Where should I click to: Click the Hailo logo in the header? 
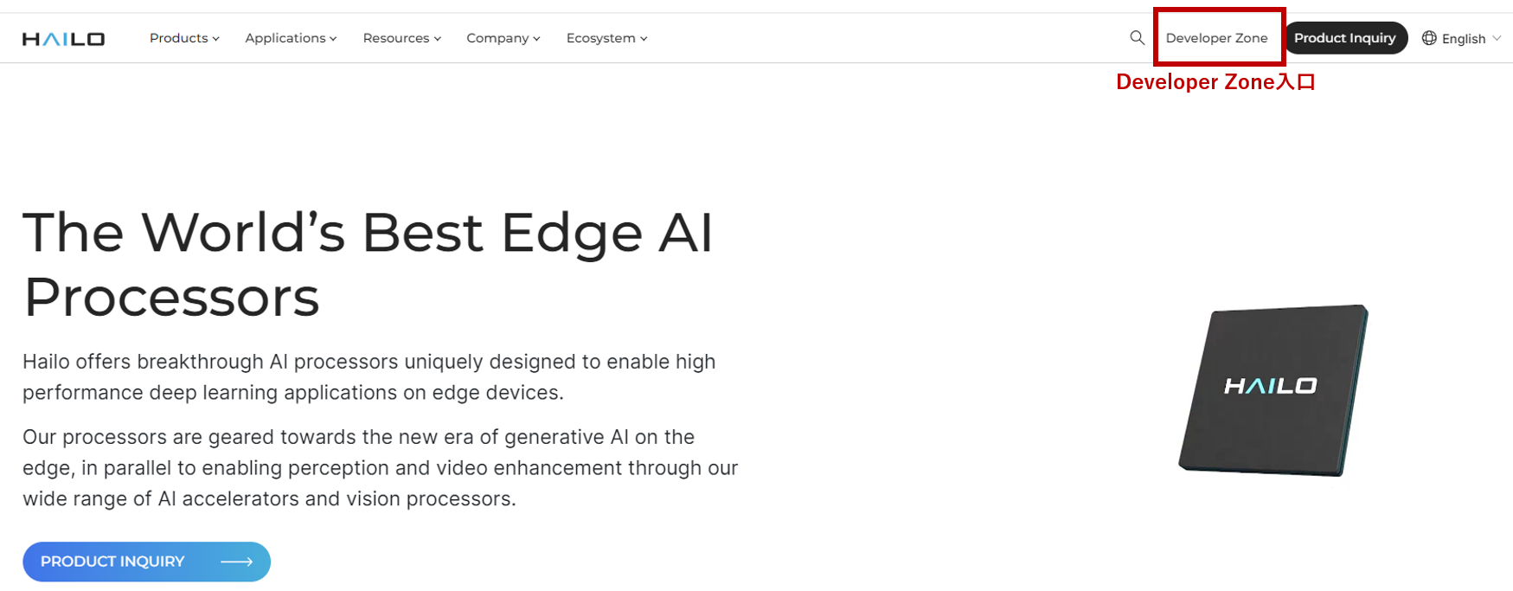click(x=63, y=39)
